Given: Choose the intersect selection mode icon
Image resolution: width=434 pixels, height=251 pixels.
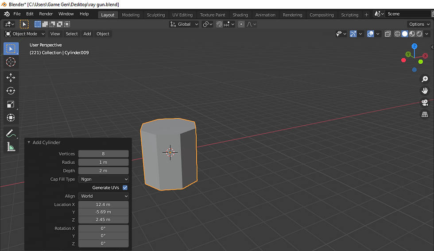Looking at the screenshot, I should tap(67, 24).
